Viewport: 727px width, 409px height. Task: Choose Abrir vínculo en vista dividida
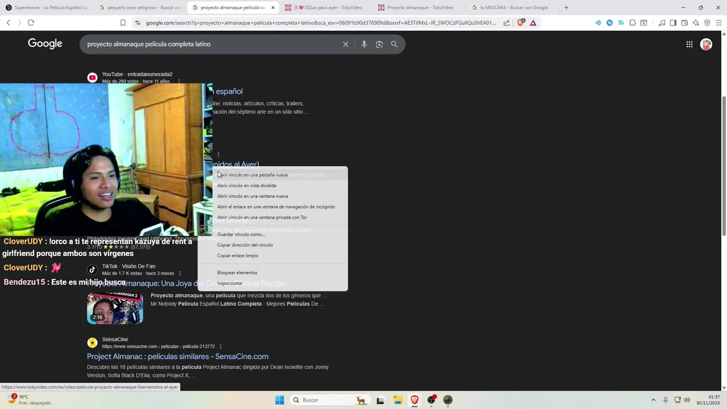[x=273, y=186]
